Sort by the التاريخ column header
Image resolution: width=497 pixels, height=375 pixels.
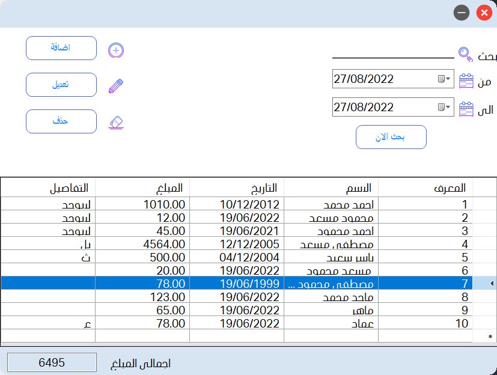237,187
